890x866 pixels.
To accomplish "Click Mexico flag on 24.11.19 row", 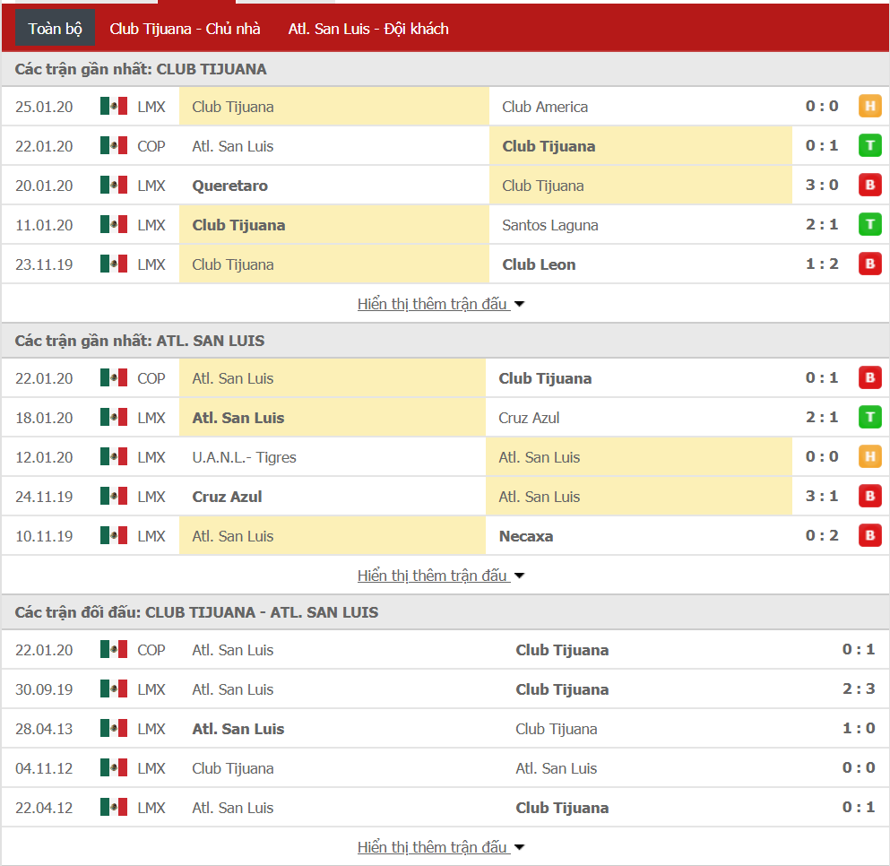I will pos(114,497).
